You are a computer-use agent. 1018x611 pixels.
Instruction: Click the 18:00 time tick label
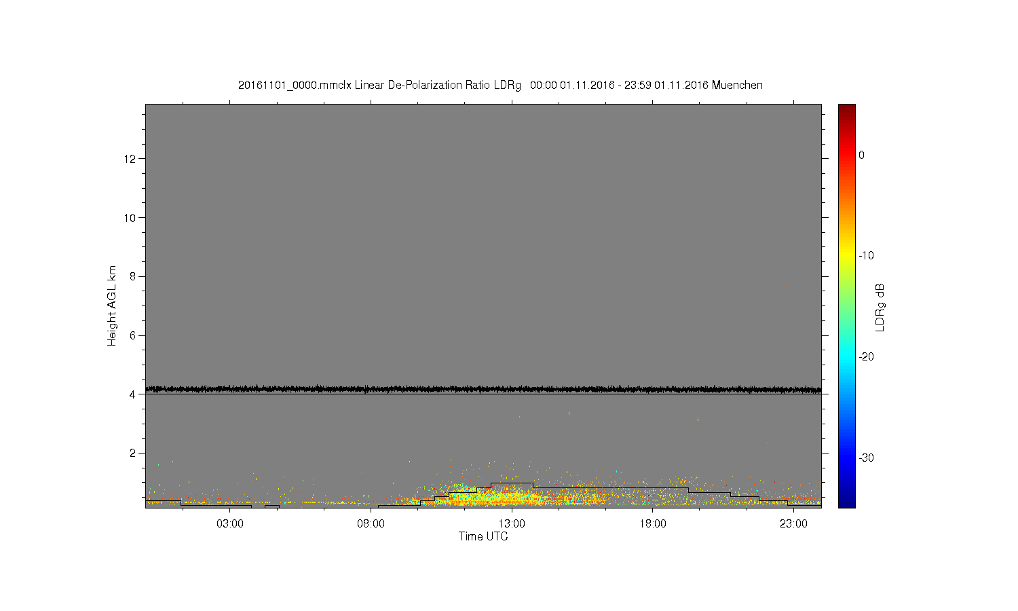(653, 524)
